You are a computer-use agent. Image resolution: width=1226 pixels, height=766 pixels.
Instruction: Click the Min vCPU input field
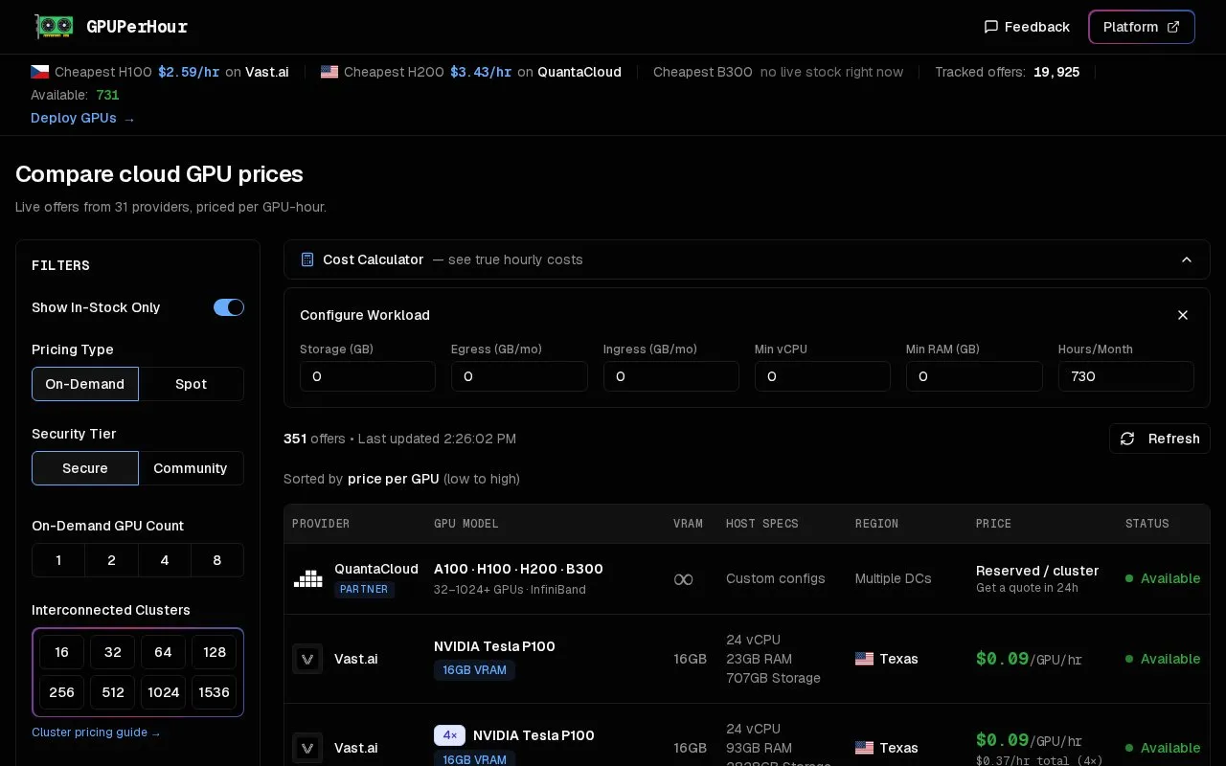pos(823,376)
